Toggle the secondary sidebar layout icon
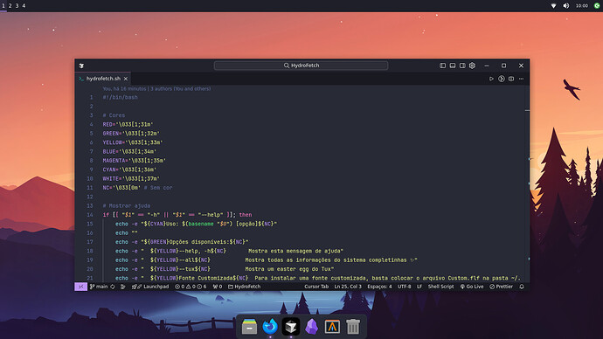Screen dimensions: 603x339 click(462, 66)
